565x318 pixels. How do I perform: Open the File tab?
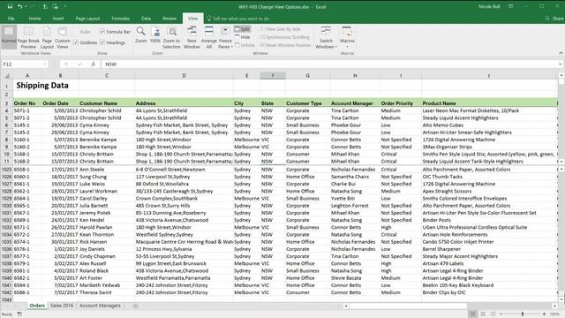(x=11, y=19)
